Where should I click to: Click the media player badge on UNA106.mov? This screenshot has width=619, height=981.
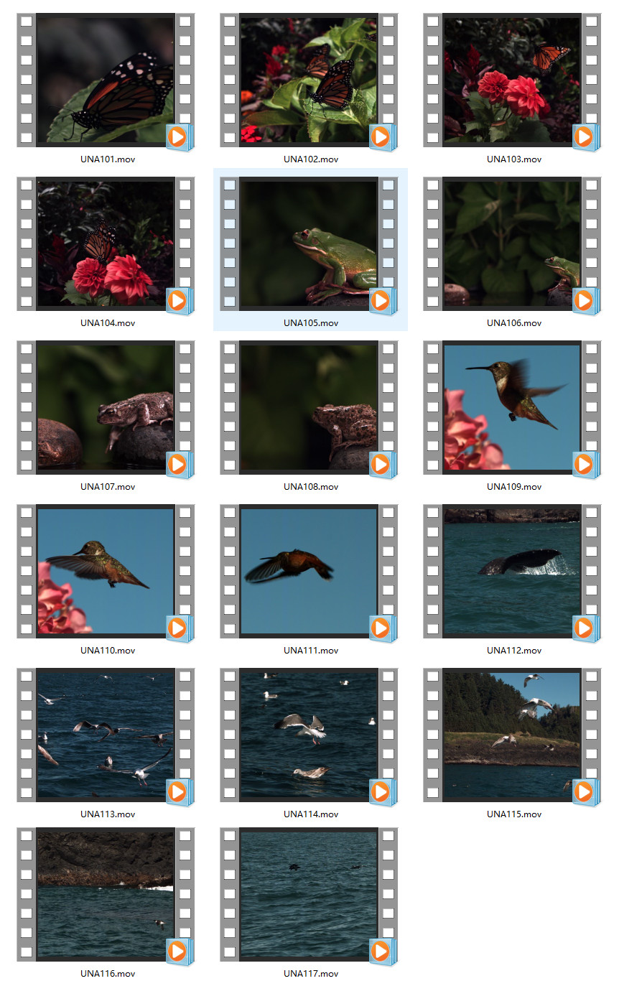pyautogui.click(x=586, y=301)
